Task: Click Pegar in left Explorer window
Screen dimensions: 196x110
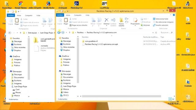Action: pyautogui.click(x=17, y=22)
